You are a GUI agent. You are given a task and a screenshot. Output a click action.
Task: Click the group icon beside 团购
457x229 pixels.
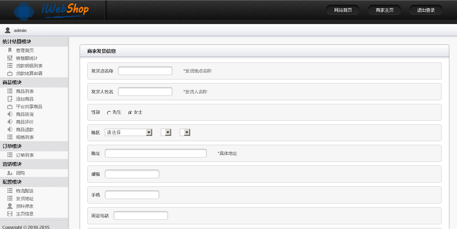[x=10, y=173]
